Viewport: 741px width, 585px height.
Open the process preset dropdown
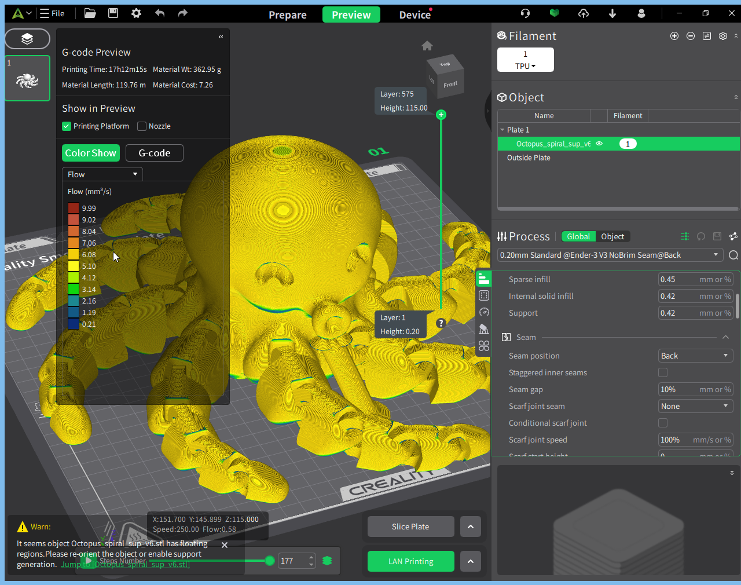tap(610, 255)
